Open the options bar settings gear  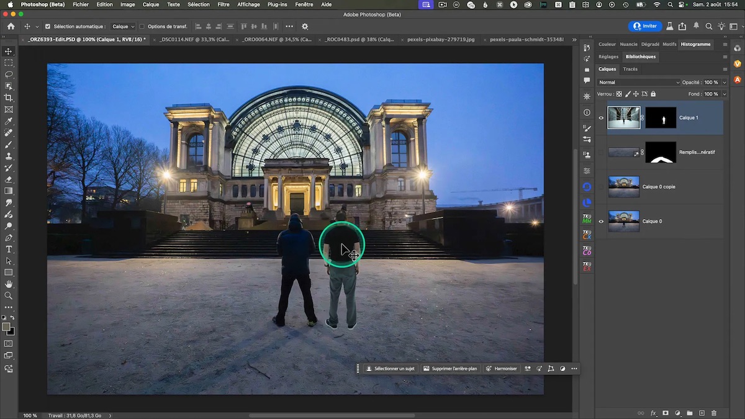[305, 27]
